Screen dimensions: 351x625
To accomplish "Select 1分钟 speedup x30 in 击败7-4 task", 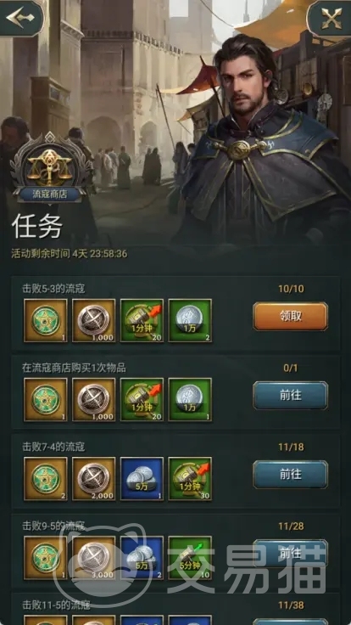I will 190,478.
